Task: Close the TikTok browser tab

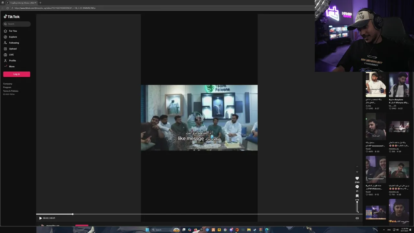Action: click(x=36, y=3)
